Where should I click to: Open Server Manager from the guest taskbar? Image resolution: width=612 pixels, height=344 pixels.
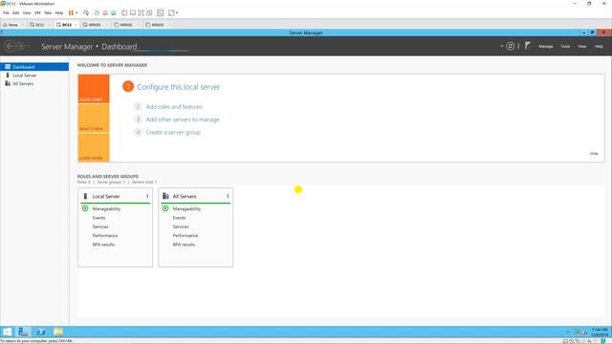(x=23, y=332)
